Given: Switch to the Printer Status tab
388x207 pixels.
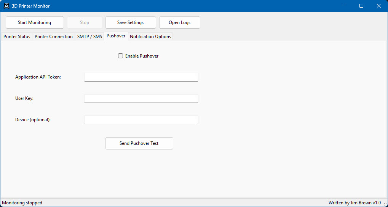Looking at the screenshot, I should [17, 36].
